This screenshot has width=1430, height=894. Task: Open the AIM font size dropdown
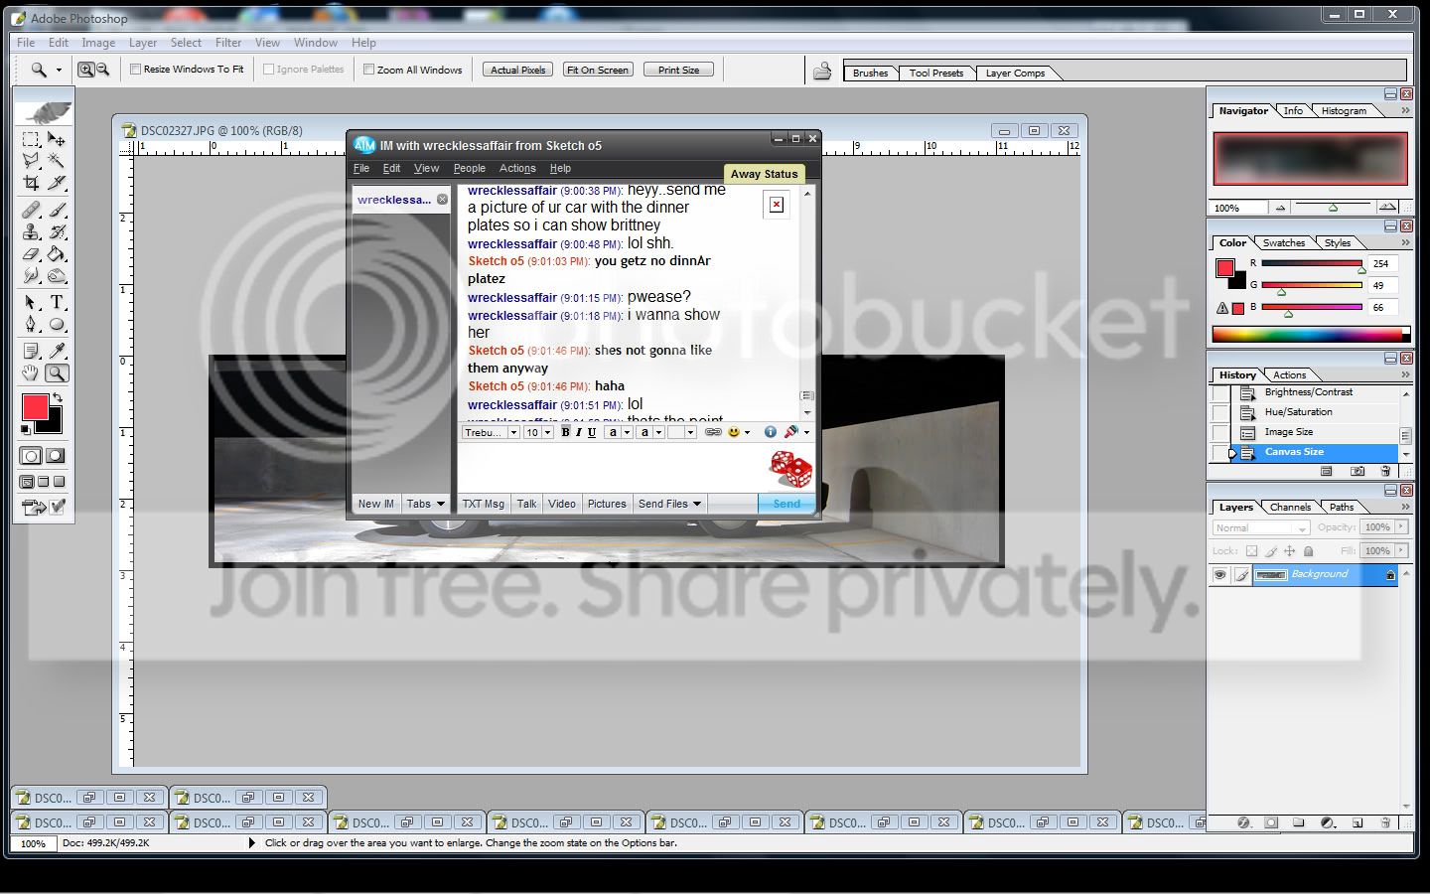(546, 432)
